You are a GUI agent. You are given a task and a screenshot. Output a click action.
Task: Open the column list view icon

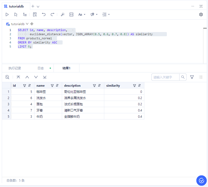tap(201, 77)
